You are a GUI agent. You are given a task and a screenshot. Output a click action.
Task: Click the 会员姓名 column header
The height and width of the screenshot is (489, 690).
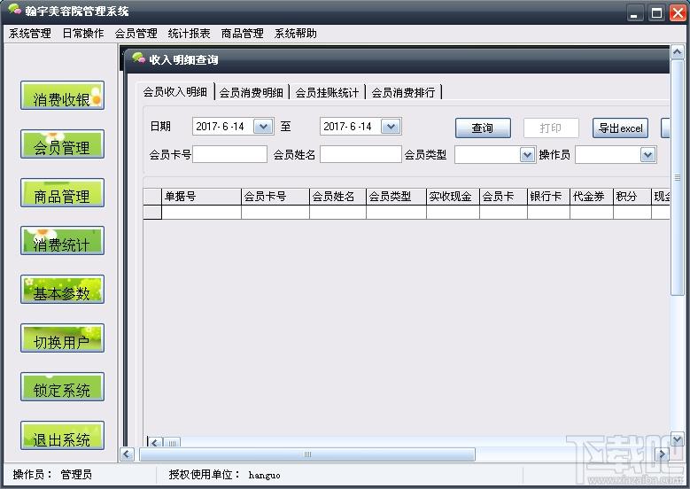[x=338, y=197]
